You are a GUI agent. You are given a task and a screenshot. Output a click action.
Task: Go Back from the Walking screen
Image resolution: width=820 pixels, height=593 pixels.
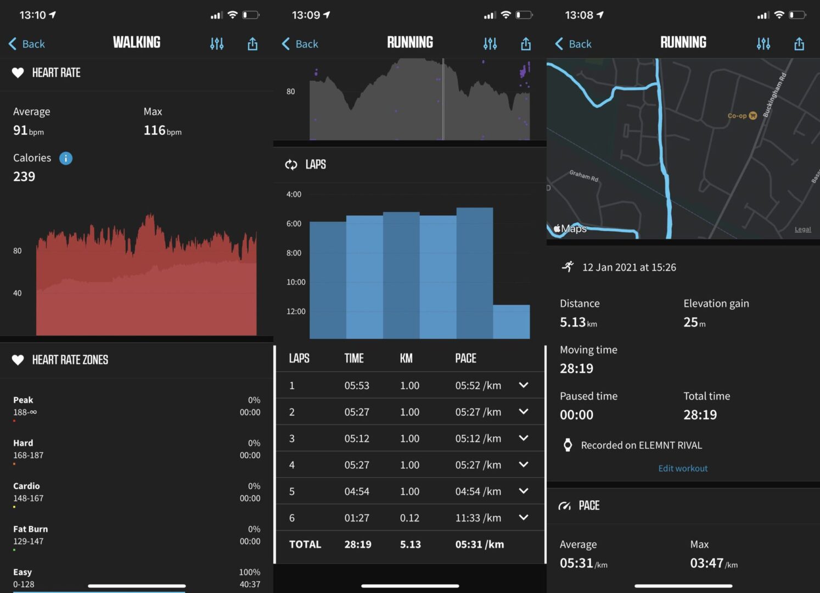coord(26,43)
